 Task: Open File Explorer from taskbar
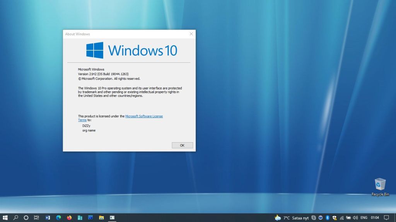[101, 217]
